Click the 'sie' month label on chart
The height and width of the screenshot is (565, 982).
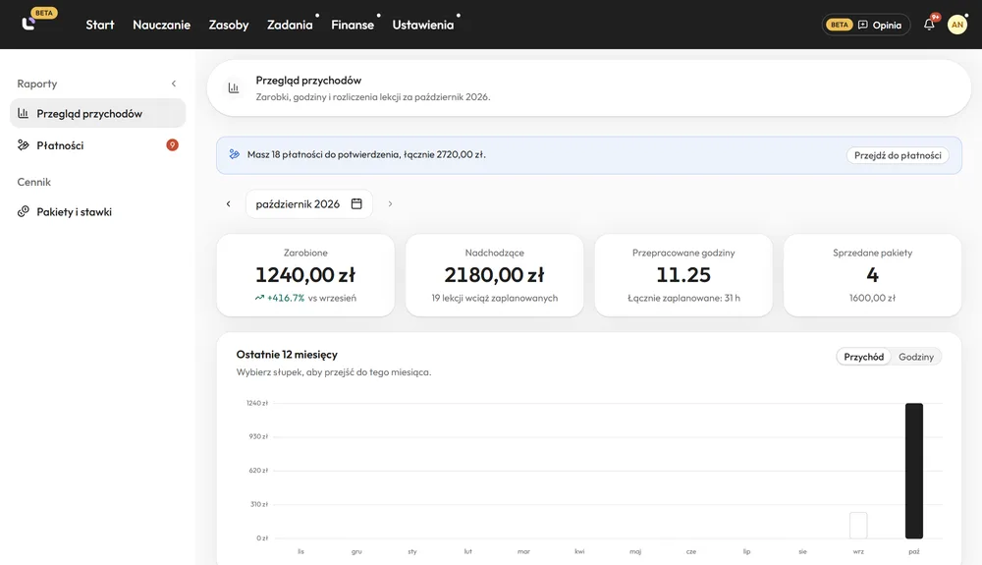[x=802, y=552]
